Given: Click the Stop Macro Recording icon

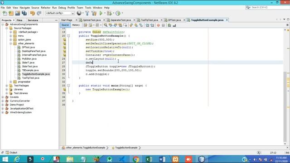Looking at the screenshot, I should [163, 25].
